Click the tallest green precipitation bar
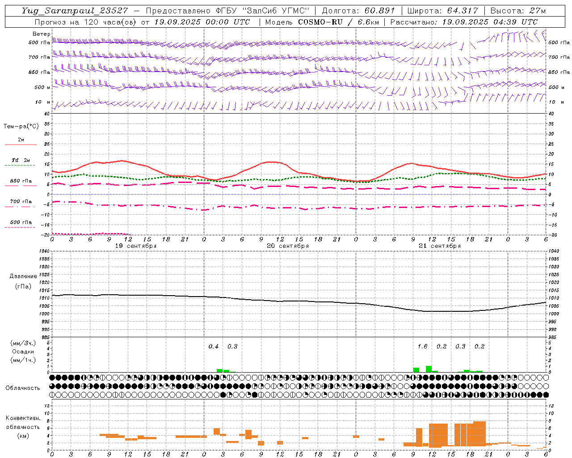572x458 pixels. tap(429, 369)
